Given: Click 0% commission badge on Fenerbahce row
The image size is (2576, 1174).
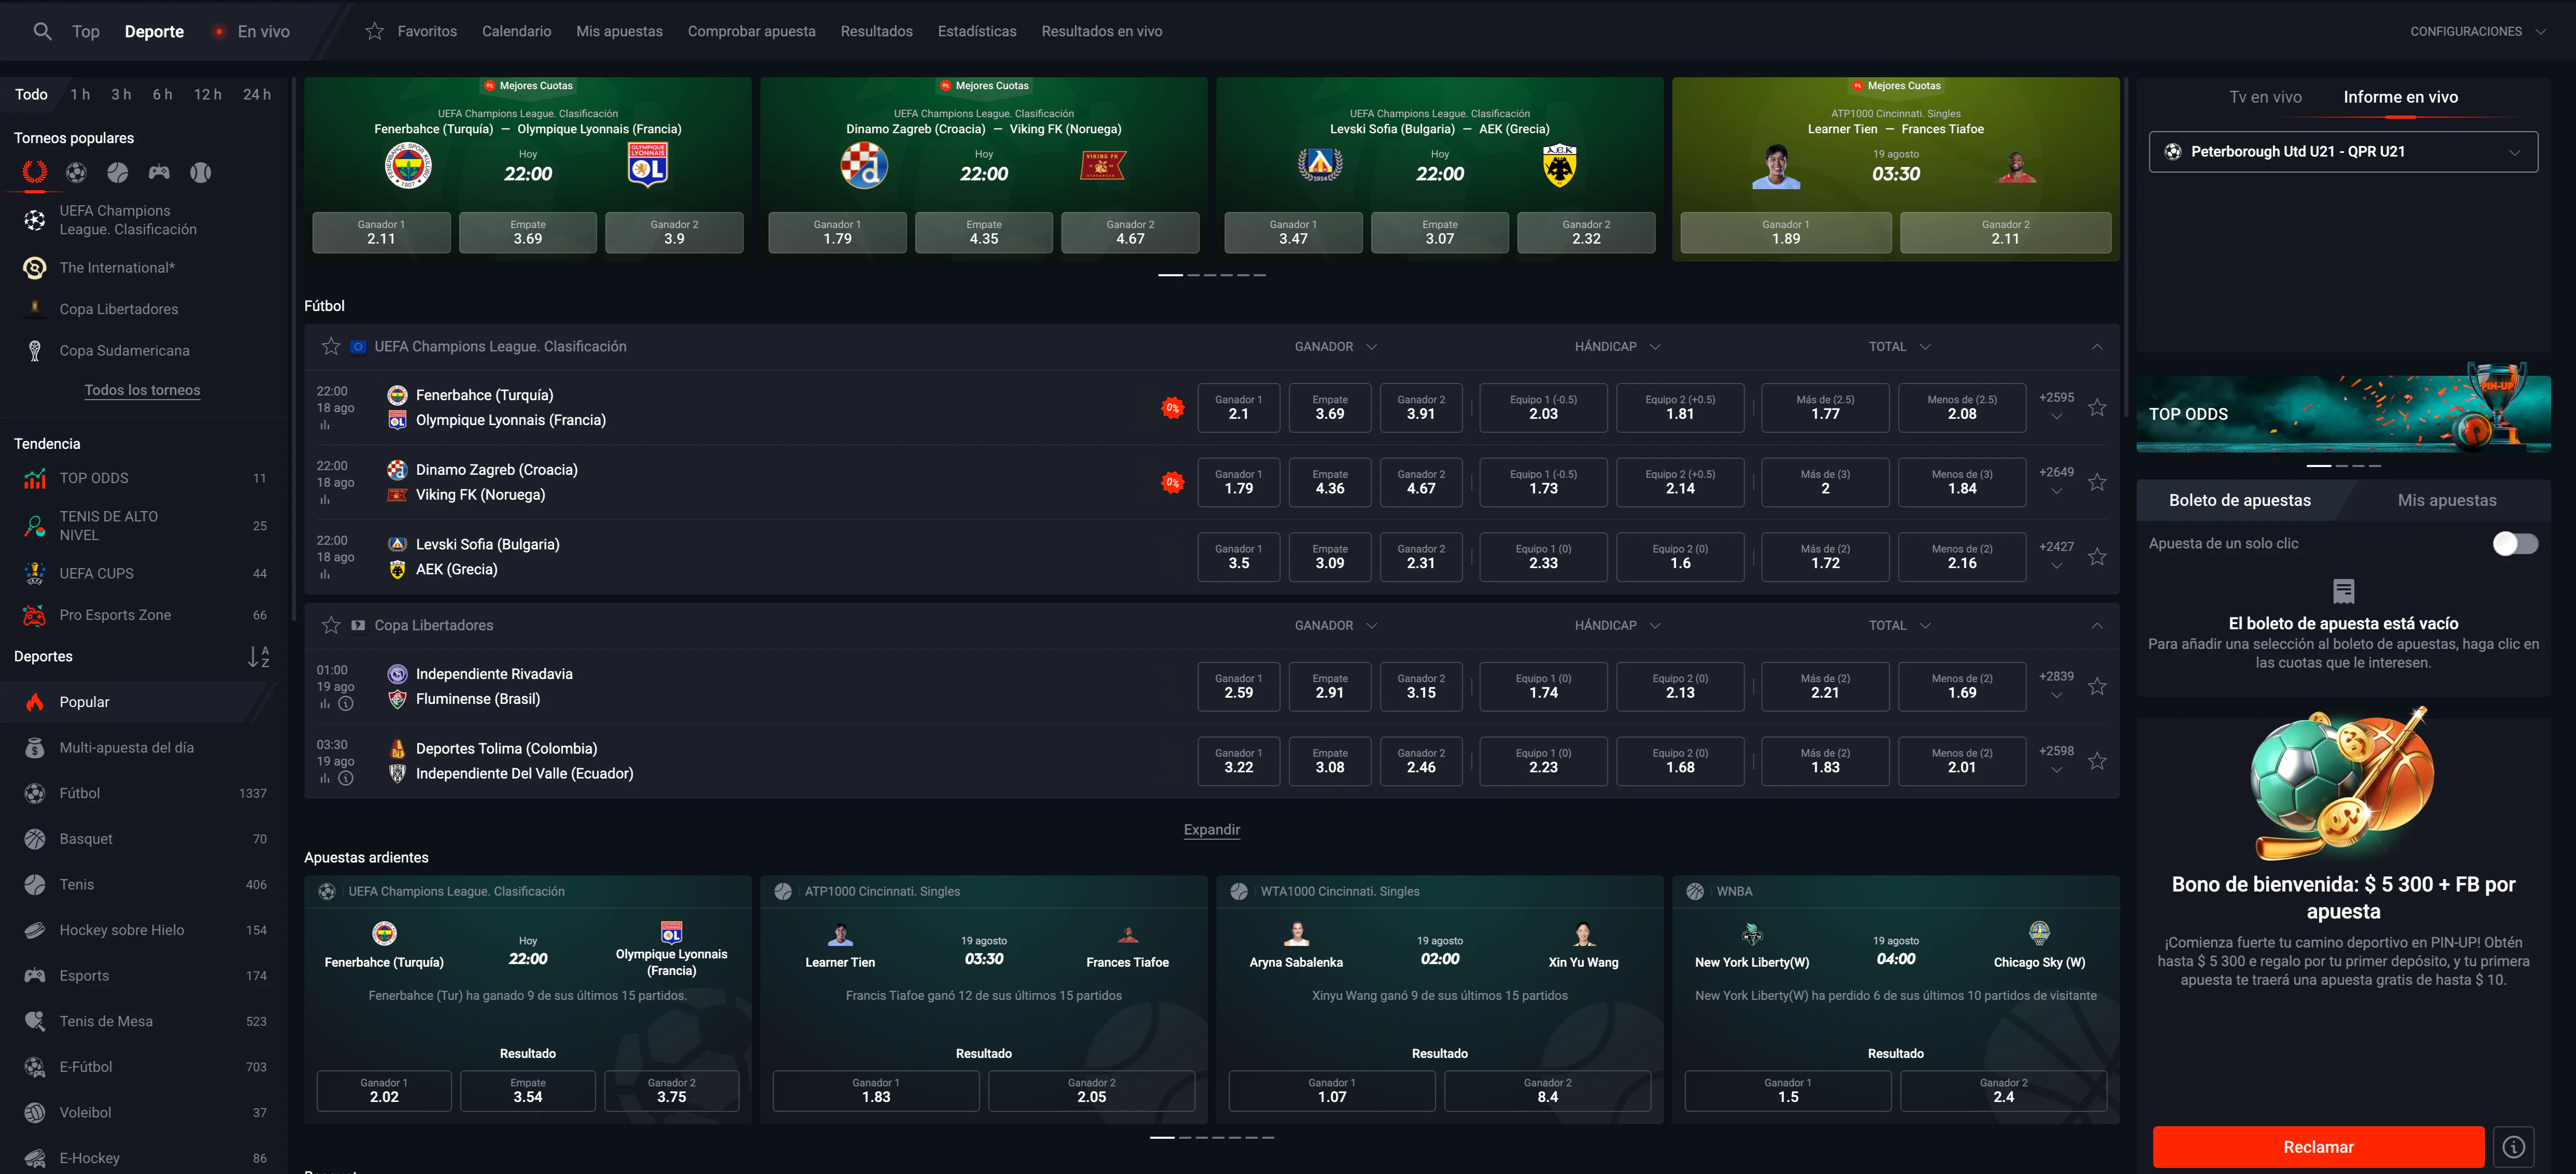Looking at the screenshot, I should tap(1172, 407).
